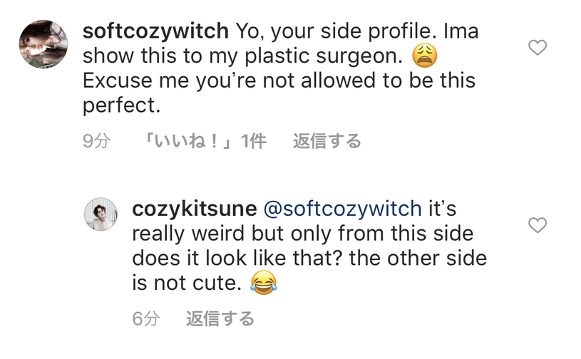Image resolution: width=581 pixels, height=359 pixels.
Task: Open the softcozywitch username link
Action: click(155, 32)
